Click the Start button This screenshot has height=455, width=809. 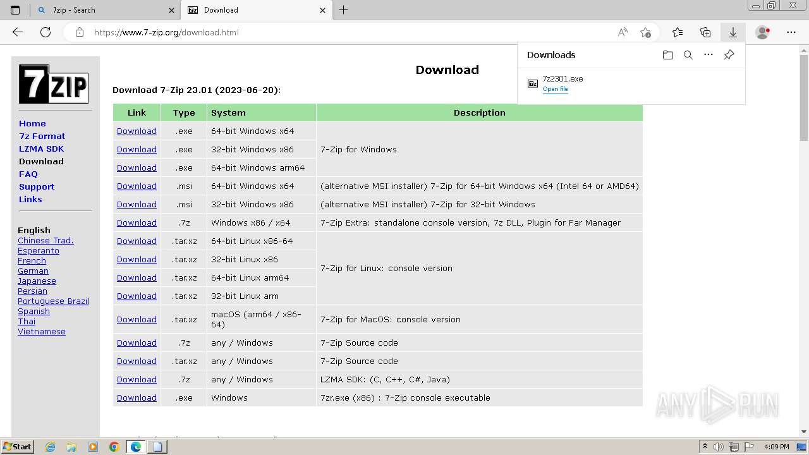[x=17, y=447]
